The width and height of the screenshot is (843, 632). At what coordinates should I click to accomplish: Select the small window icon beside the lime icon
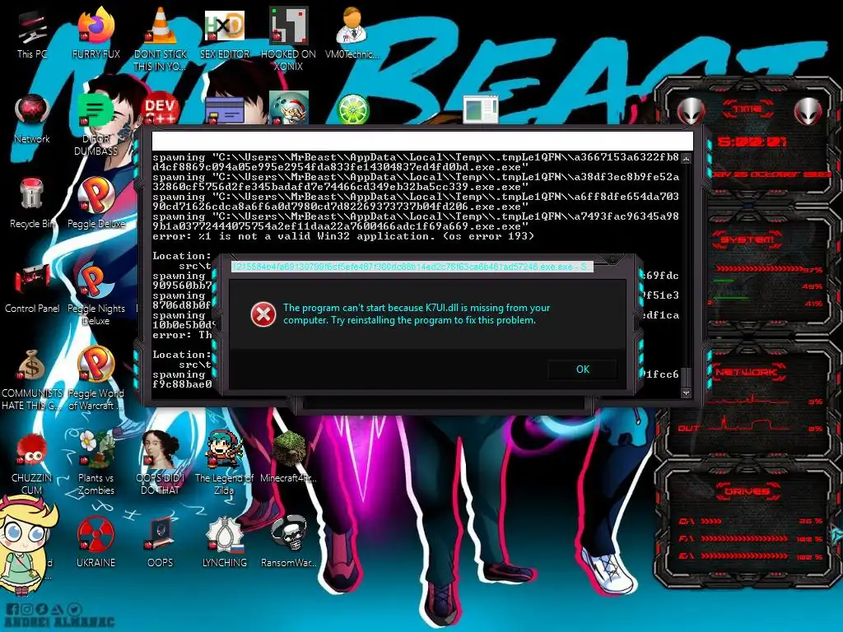tap(480, 109)
